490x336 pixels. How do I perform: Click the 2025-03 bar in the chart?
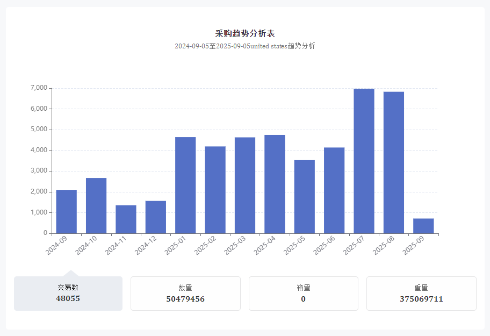pos(245,185)
